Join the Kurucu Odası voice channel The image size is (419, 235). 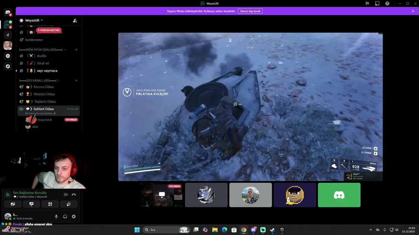(48, 87)
